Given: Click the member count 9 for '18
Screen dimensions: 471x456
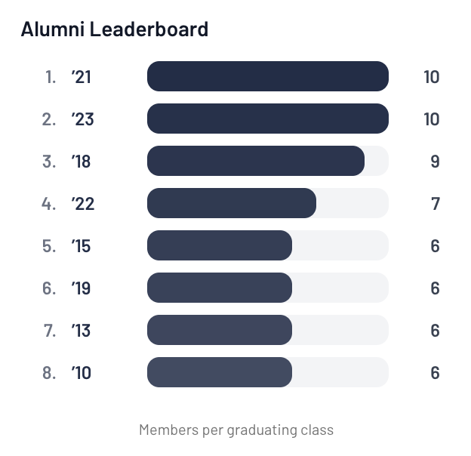Looking at the screenshot, I should tap(435, 162).
